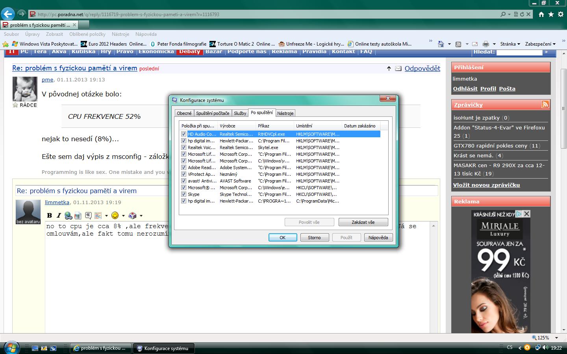Click the Odhlásit link

point(465,89)
